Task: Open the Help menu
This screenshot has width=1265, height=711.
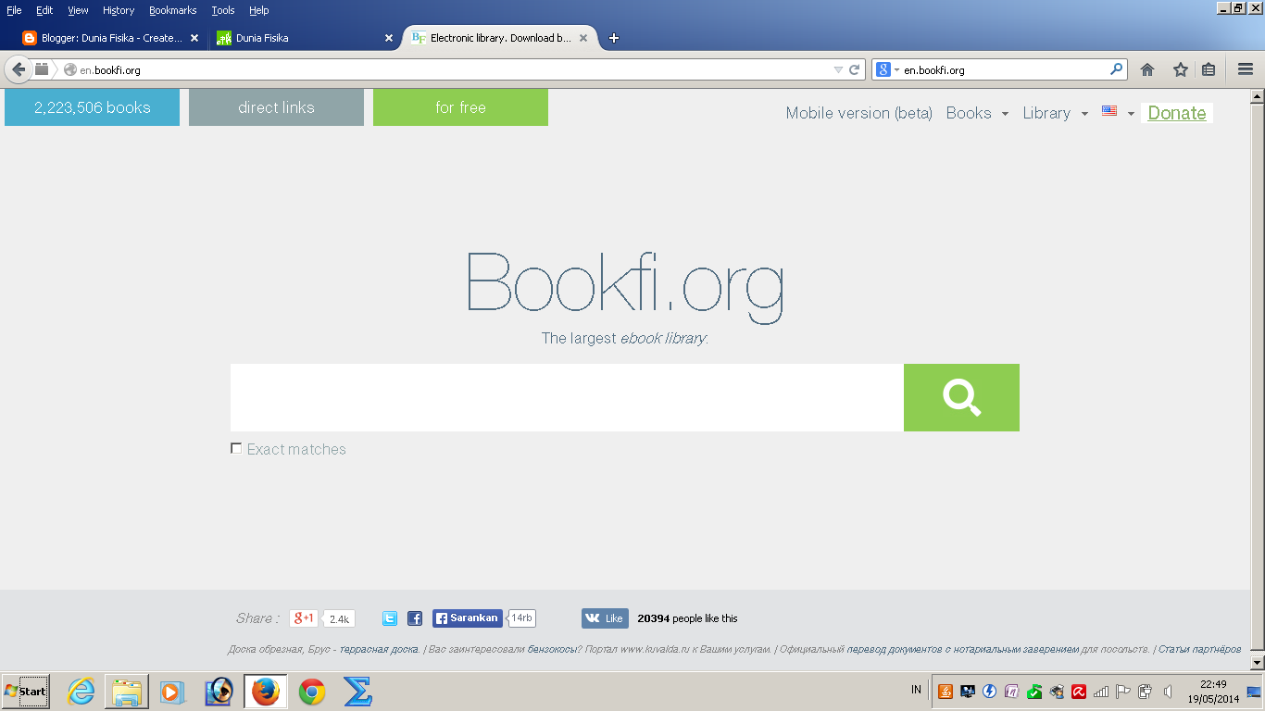Action: (x=259, y=10)
